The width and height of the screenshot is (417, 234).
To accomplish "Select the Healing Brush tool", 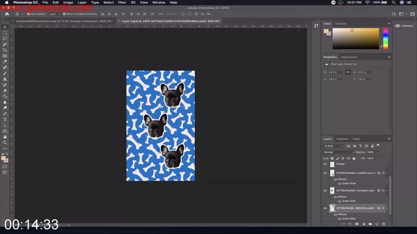I will click(x=5, y=68).
